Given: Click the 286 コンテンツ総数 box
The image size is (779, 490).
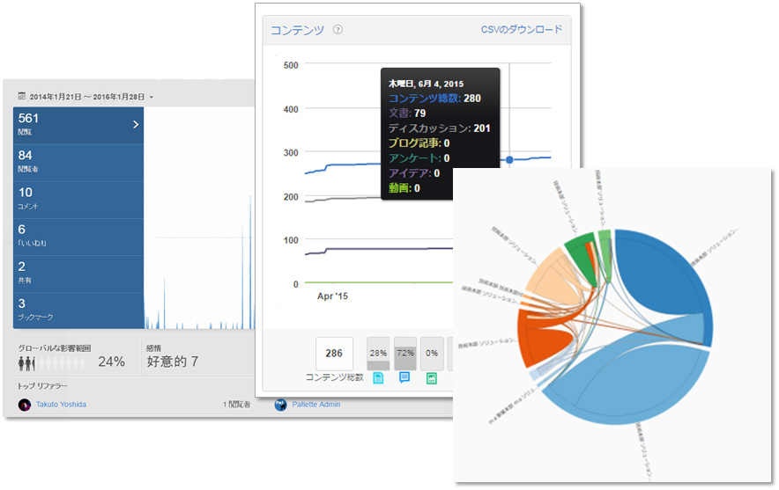Looking at the screenshot, I should coord(334,353).
